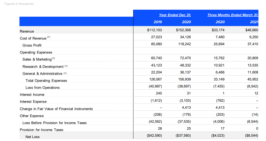This screenshot has width=266, height=141.
Task: Click the Cost of Revenue row label
Action: tap(33, 38)
